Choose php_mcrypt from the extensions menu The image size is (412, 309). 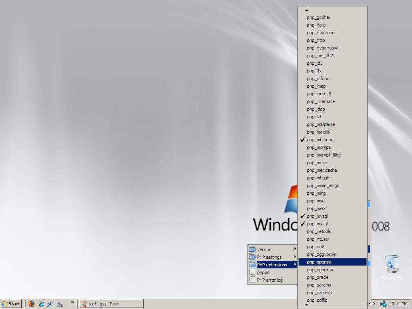tap(318, 147)
